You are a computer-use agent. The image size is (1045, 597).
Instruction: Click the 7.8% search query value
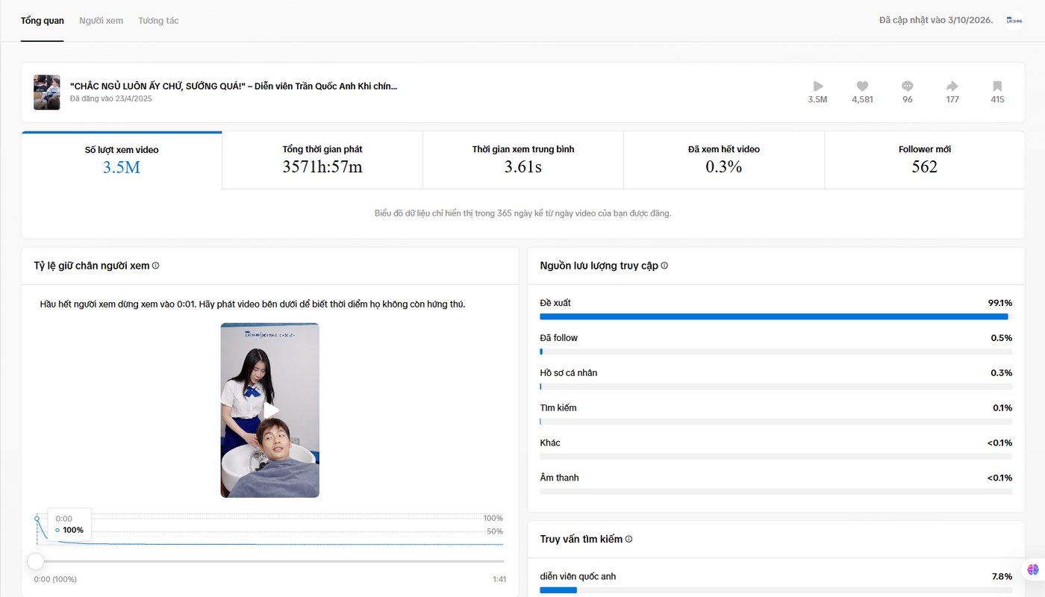(1002, 576)
